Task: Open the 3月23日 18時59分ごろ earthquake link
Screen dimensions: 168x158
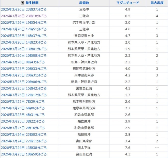Action: coord(24,154)
